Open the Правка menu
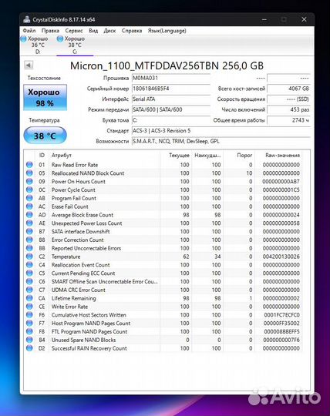Viewport: 330px width, 416px height. [x=50, y=31]
